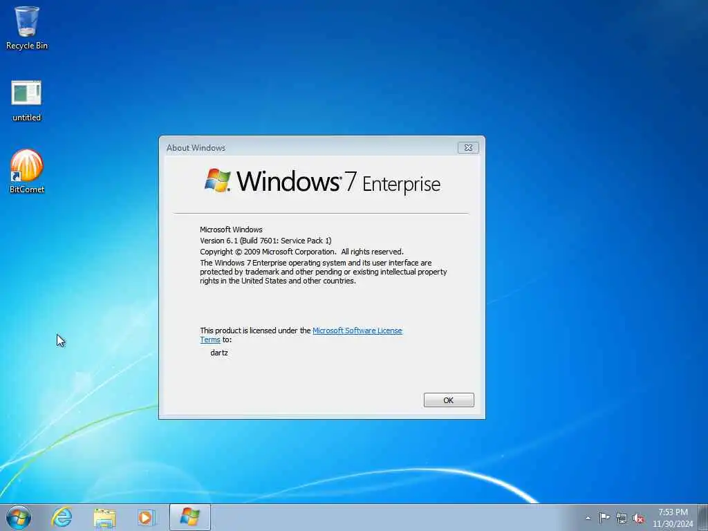Click the licensed user name dartz
This screenshot has height=531, width=708.
click(x=219, y=353)
